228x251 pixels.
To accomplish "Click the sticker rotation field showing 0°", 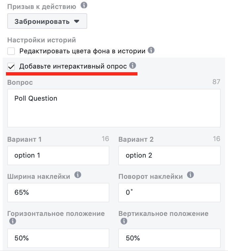I will pos(170,193).
